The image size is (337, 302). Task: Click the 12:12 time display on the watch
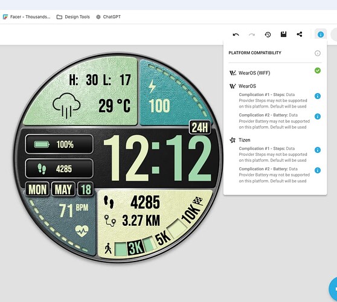click(158, 158)
